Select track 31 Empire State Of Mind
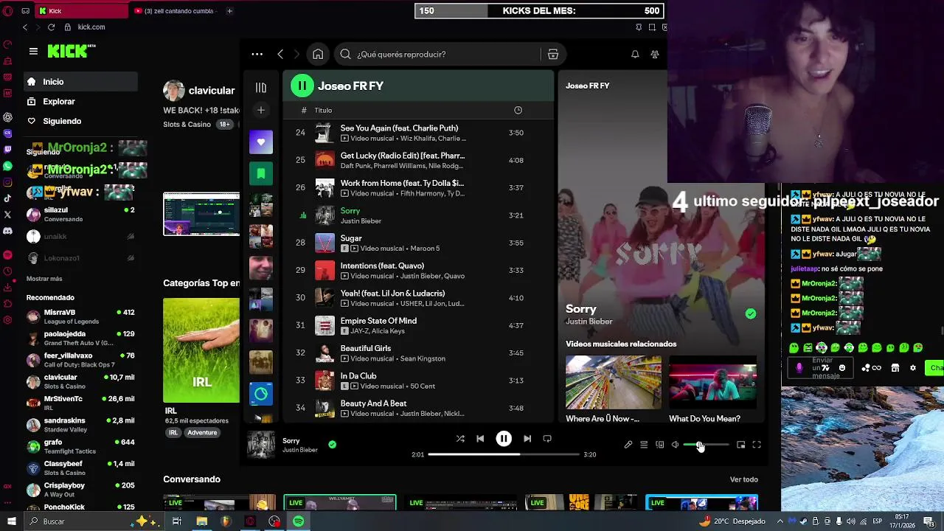Image resolution: width=944 pixels, height=531 pixels. tap(418, 325)
